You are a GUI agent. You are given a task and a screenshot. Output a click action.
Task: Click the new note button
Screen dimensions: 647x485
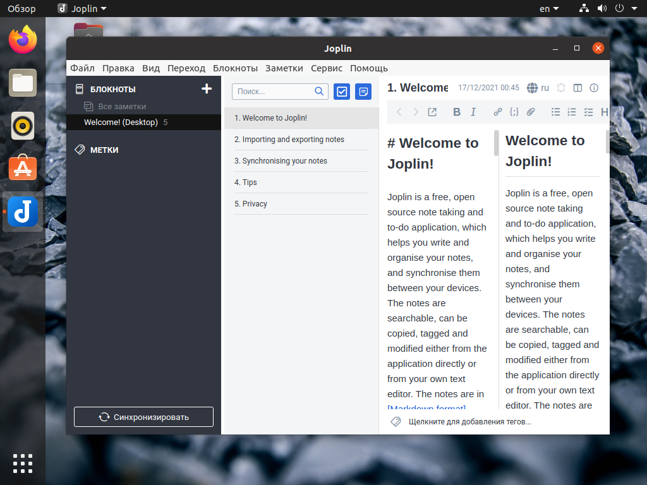(x=363, y=92)
